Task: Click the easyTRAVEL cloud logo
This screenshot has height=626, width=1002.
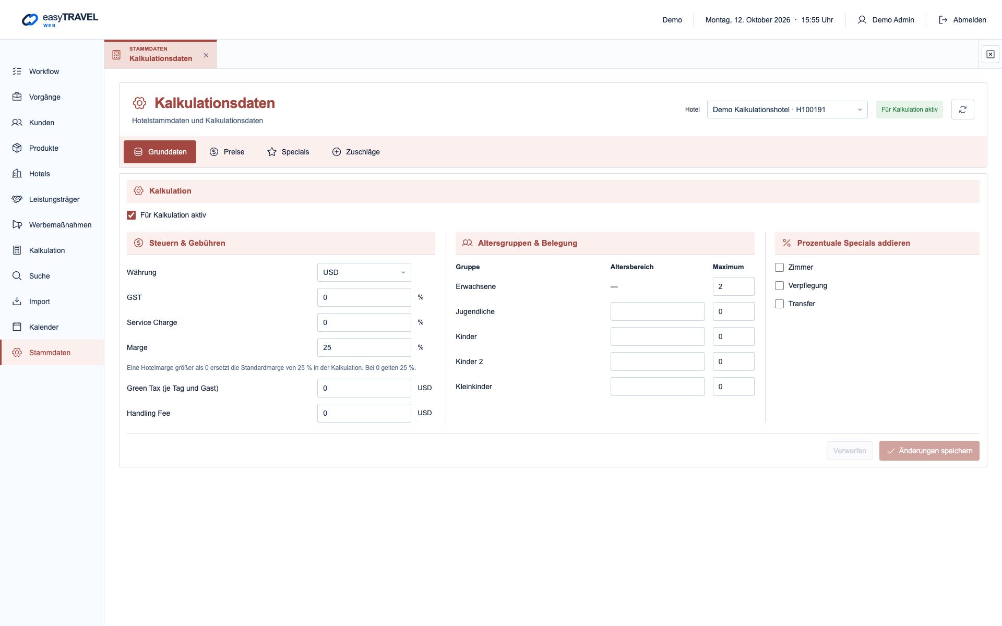Action: 30,20
